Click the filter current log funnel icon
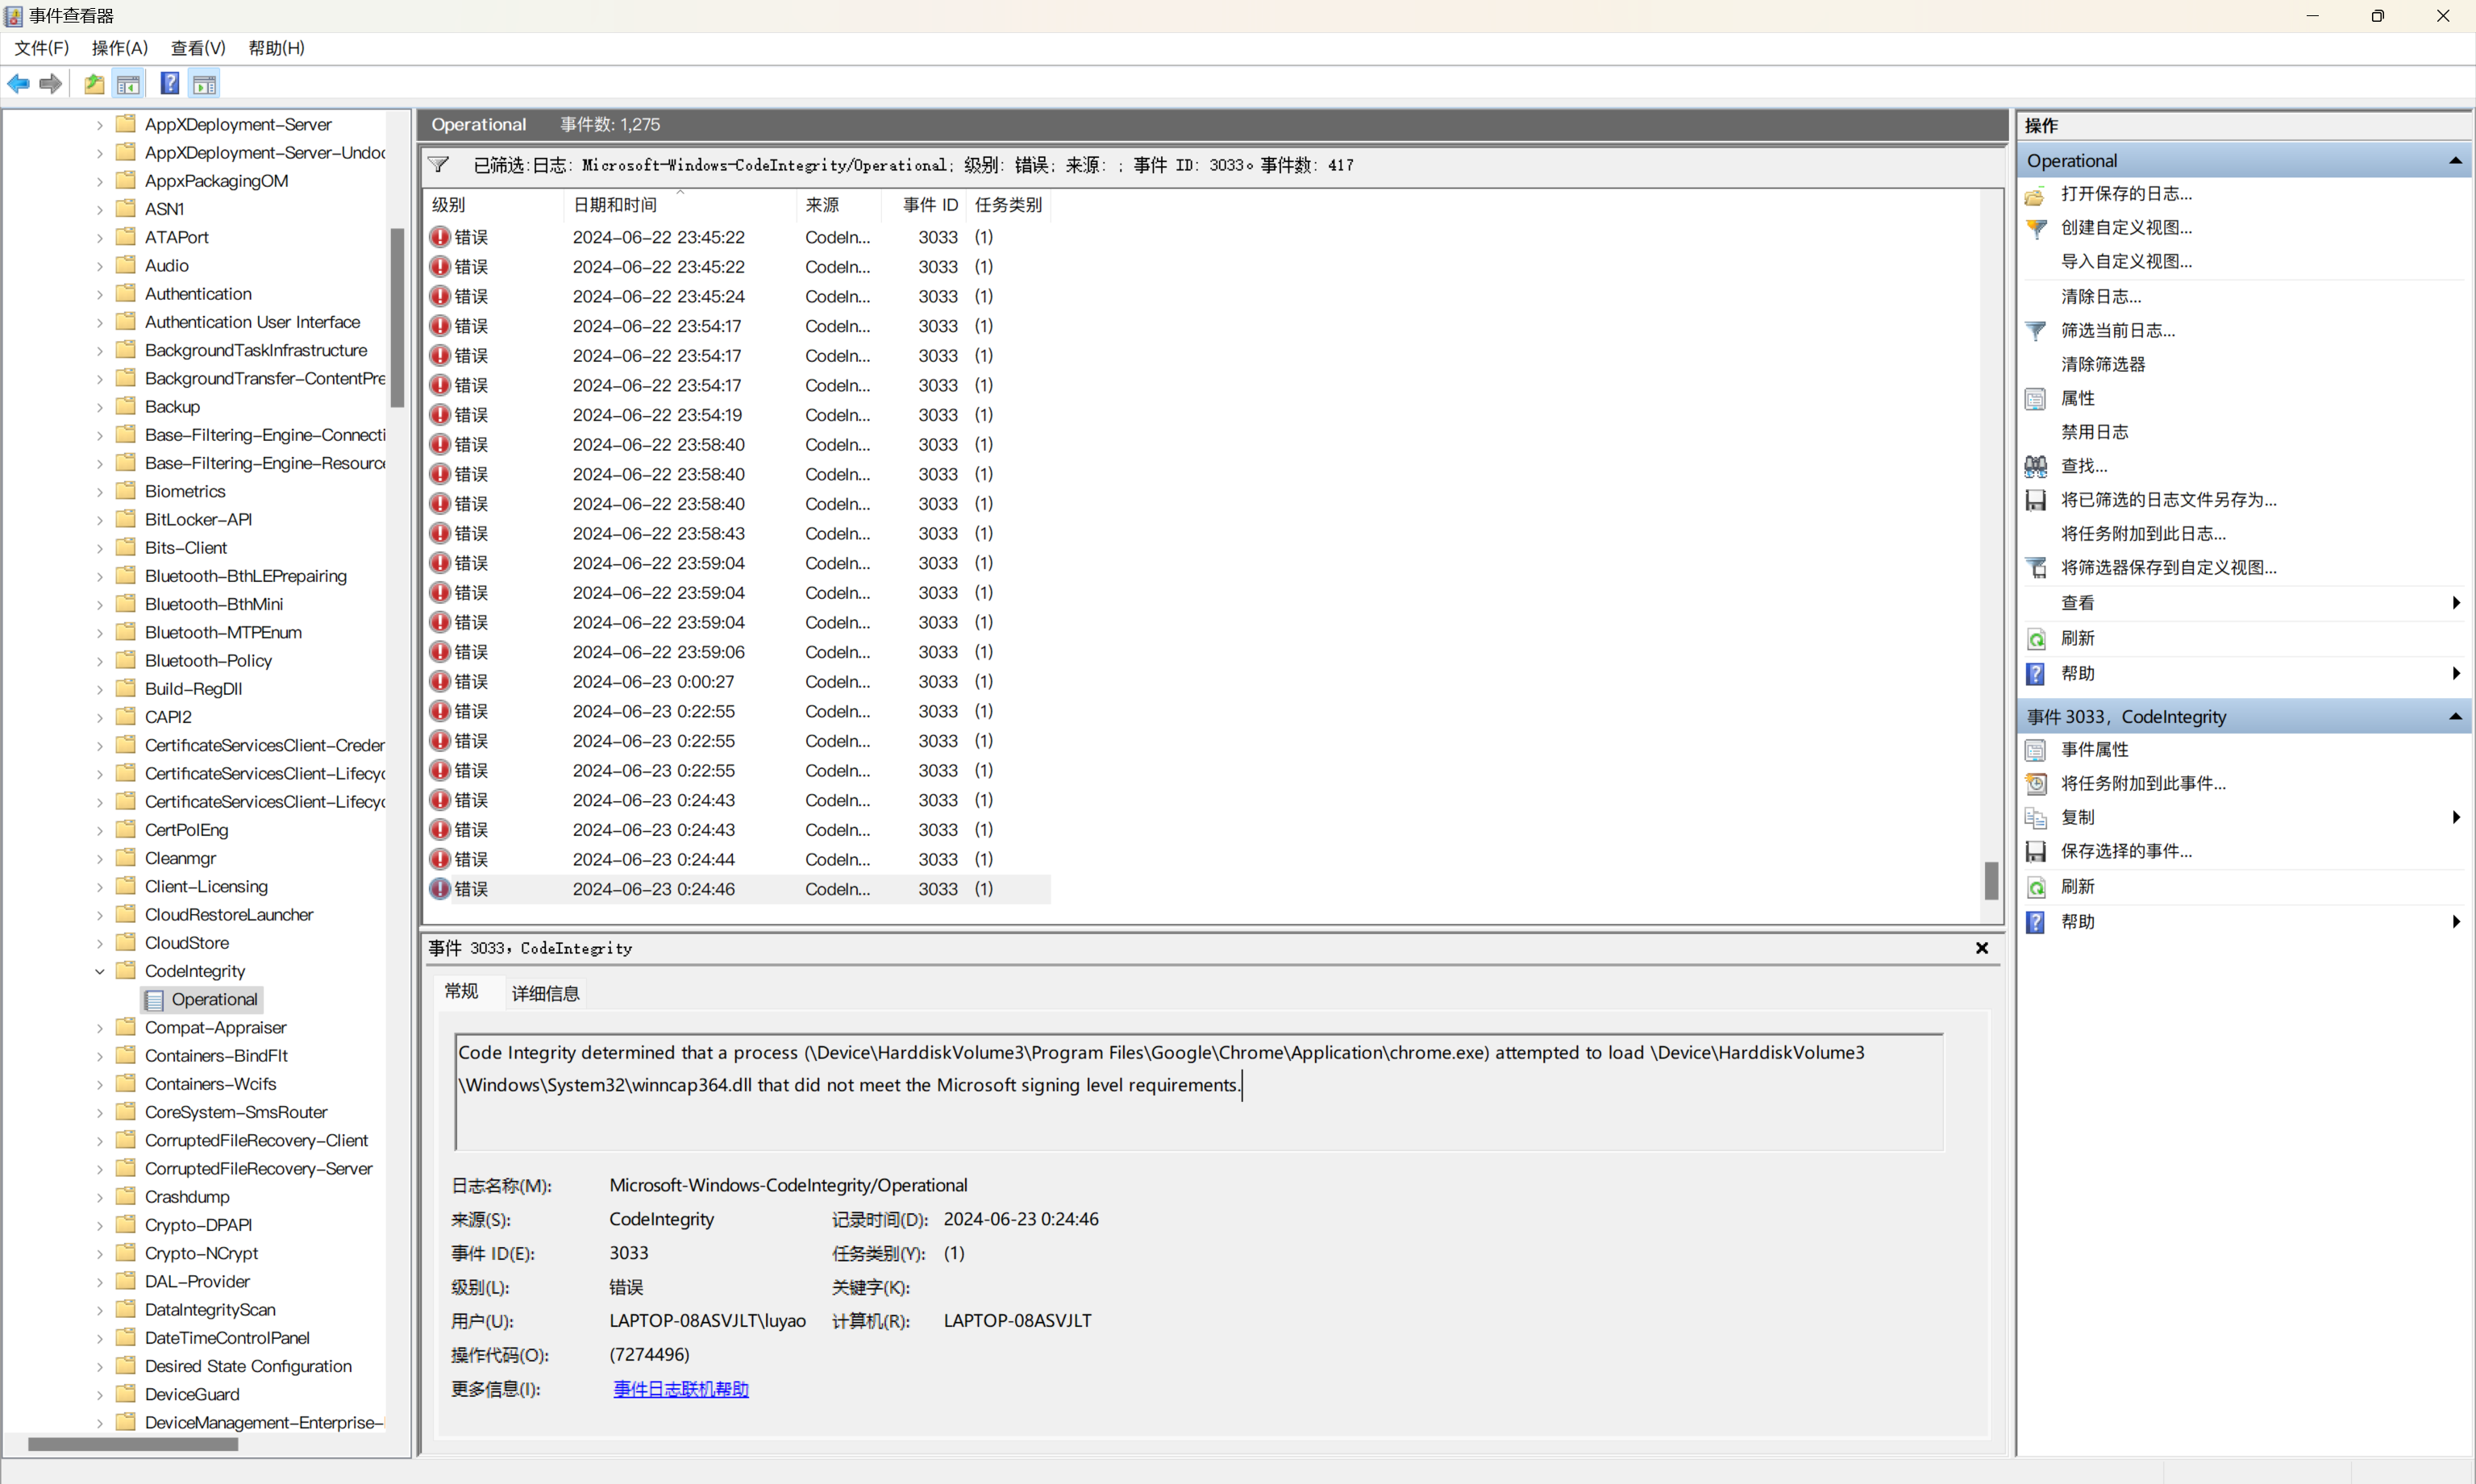2476x1484 pixels. (2036, 330)
